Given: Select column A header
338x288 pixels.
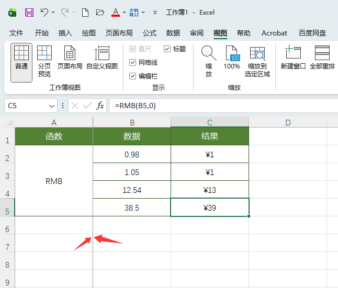Looking at the screenshot, I should (54, 122).
